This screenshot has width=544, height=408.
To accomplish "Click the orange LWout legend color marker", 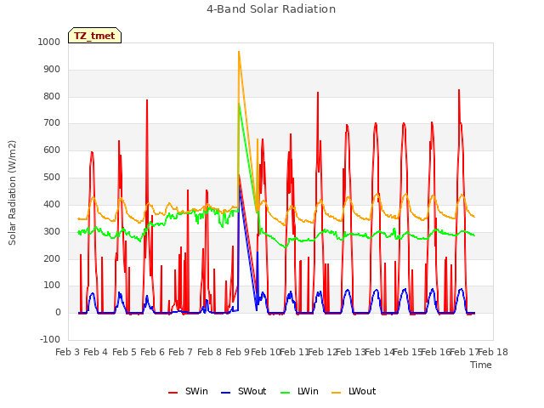I will click(x=337, y=393).
